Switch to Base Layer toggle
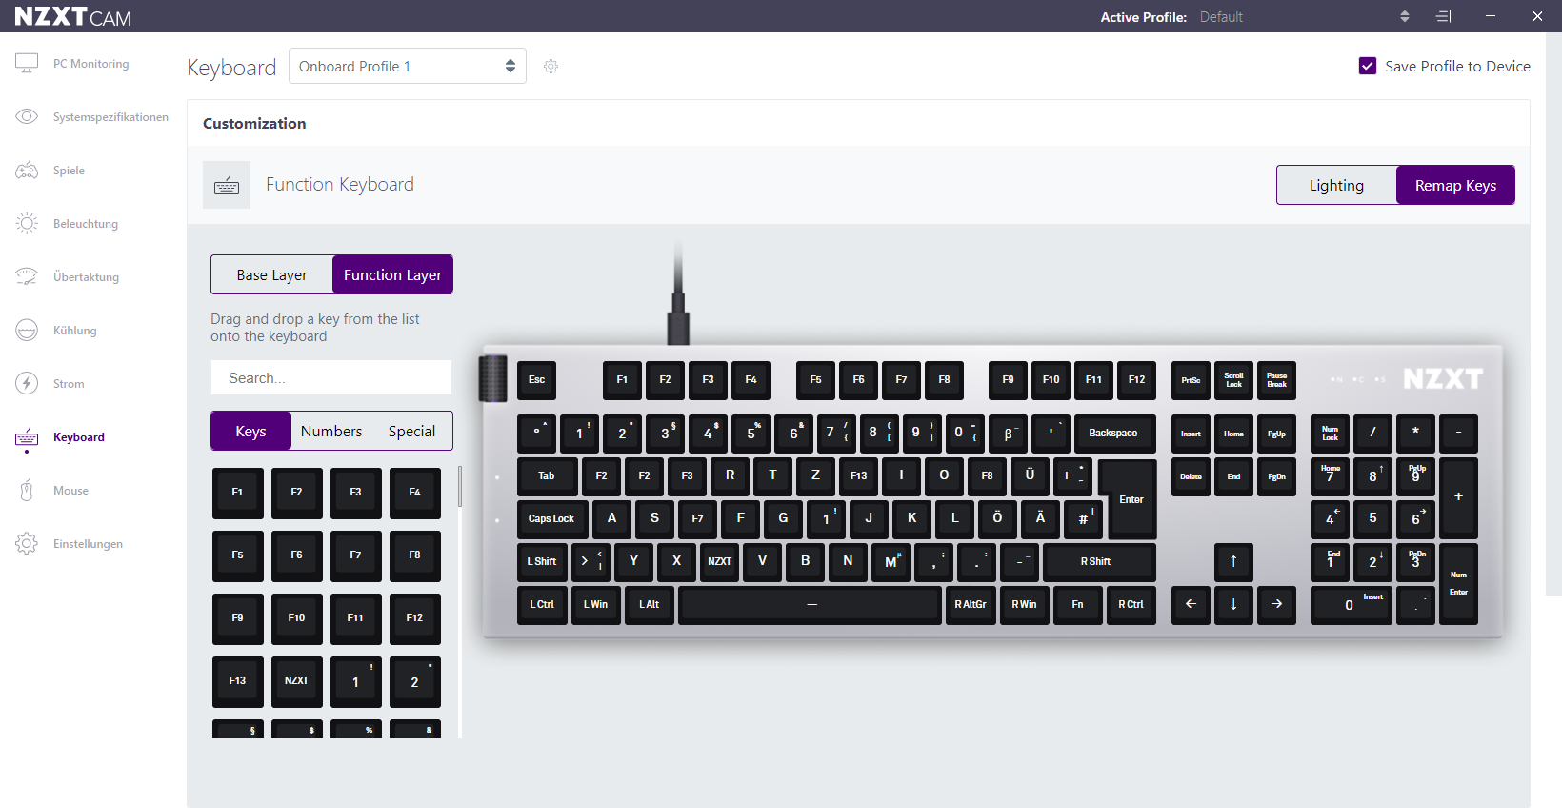Image resolution: width=1562 pixels, height=808 pixels. coord(271,274)
